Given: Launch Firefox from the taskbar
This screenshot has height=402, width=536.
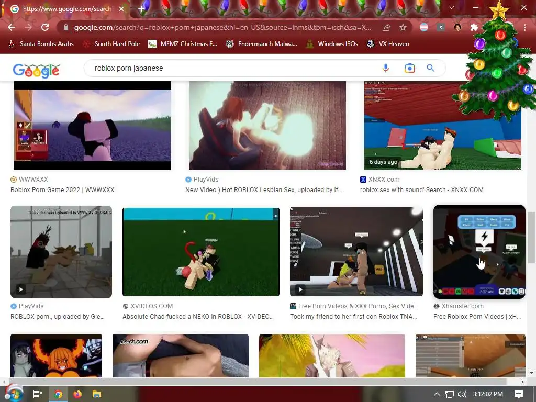Looking at the screenshot, I should pyautogui.click(x=77, y=394).
